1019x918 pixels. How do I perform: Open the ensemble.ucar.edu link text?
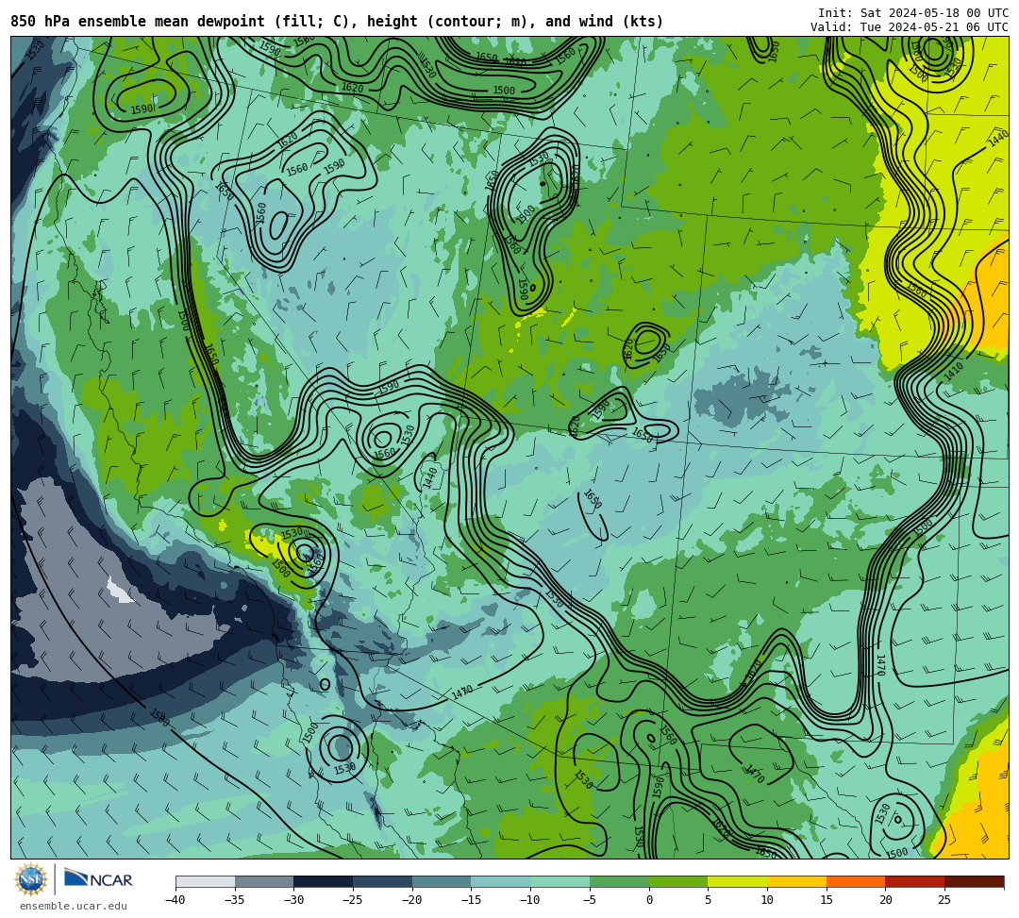tap(74, 906)
